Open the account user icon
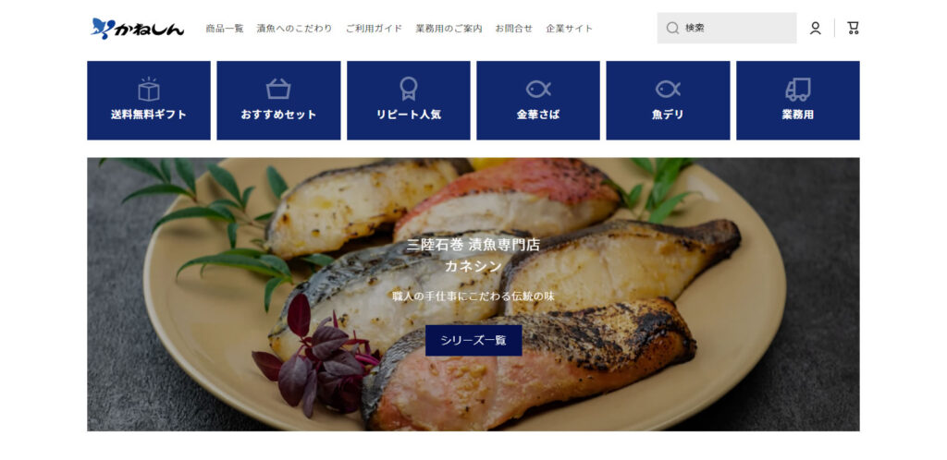The image size is (947, 460). [816, 29]
